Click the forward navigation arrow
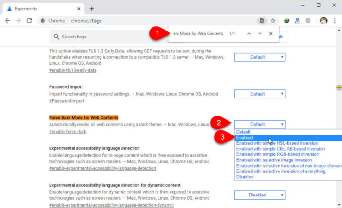Screen dimensions: 342x208 click(x=19, y=21)
